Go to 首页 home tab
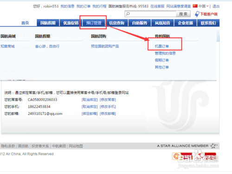Screen dimensions: 232x174 coord(25,23)
